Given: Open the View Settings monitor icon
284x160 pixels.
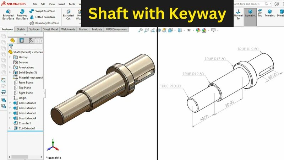Looking at the screenshot, I should click(213, 30).
